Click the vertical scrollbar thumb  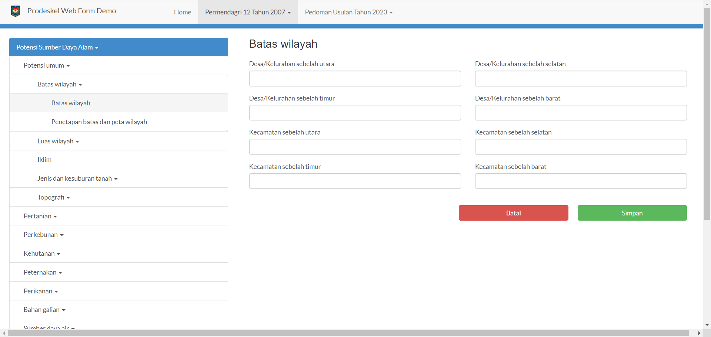pos(707,114)
